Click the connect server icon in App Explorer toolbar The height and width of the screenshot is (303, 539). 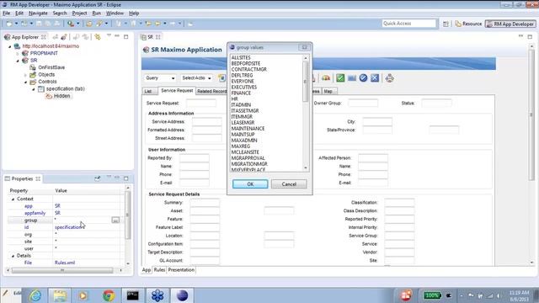64,37
